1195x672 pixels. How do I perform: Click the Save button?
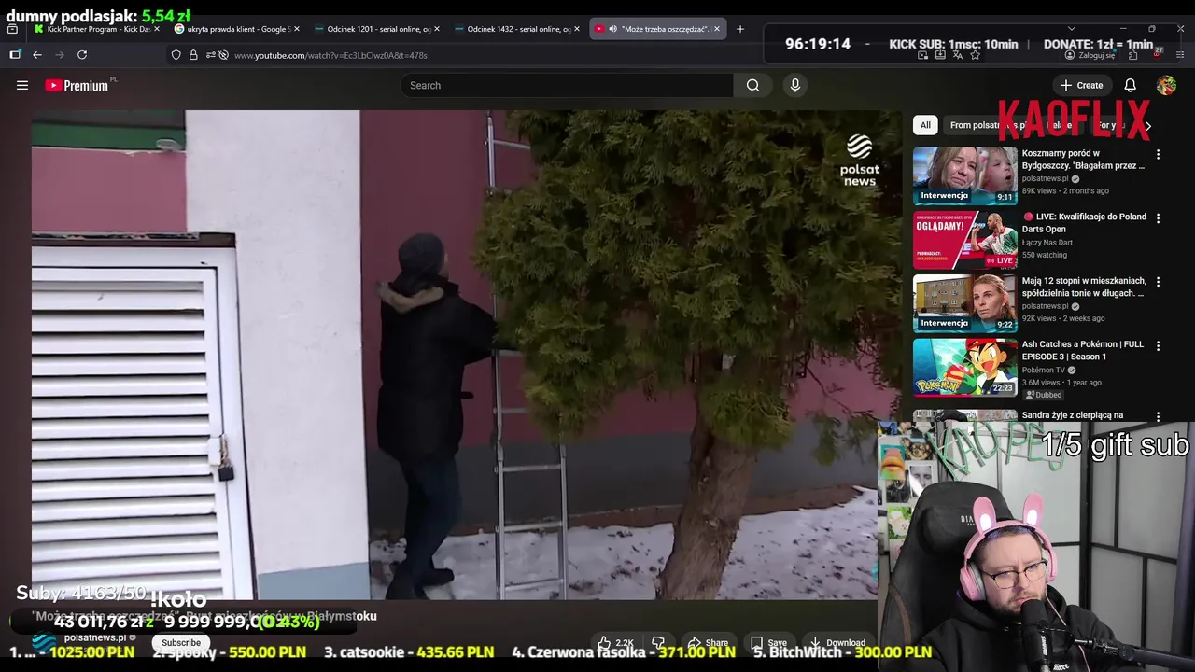pos(769,642)
